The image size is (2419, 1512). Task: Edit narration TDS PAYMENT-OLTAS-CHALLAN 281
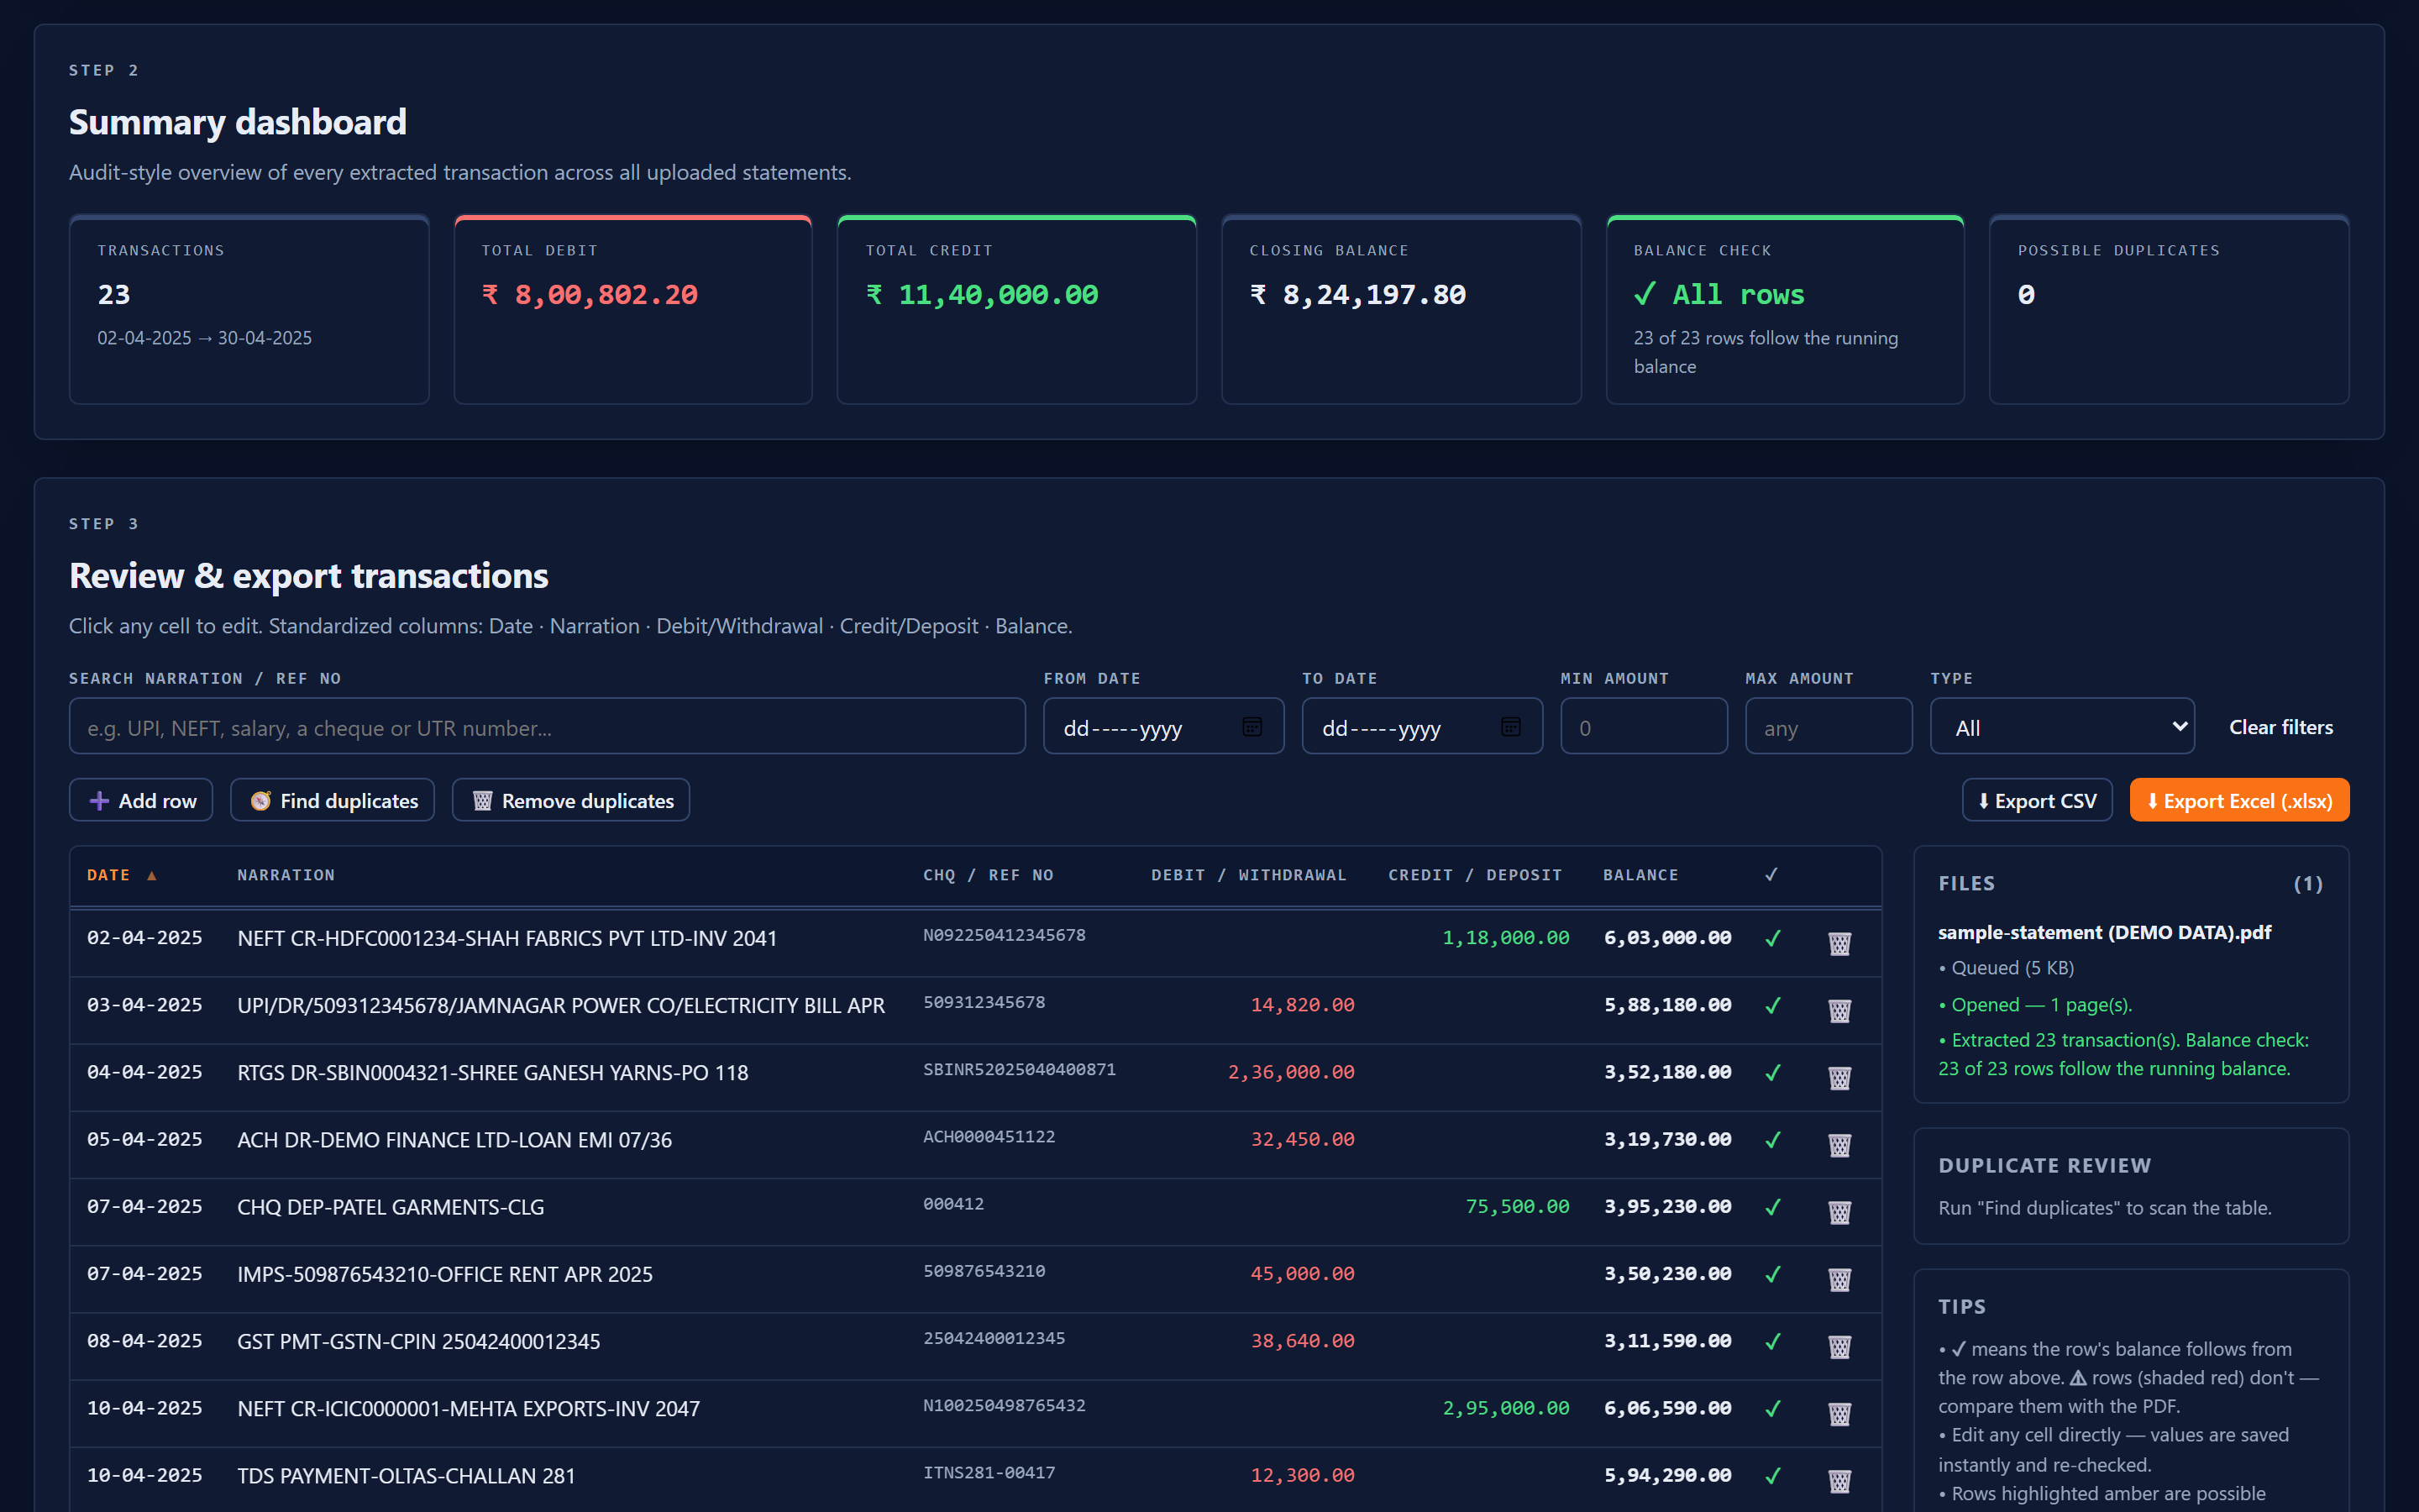[x=406, y=1475]
